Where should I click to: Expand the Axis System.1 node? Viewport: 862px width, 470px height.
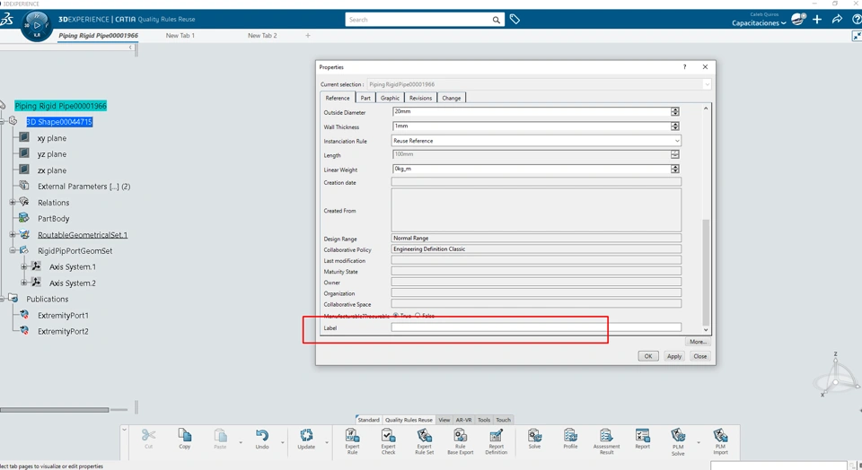pos(23,267)
